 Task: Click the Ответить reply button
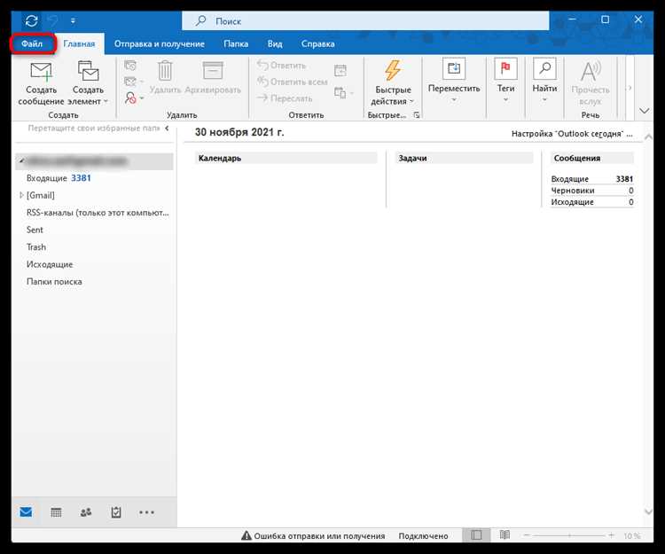(x=282, y=66)
